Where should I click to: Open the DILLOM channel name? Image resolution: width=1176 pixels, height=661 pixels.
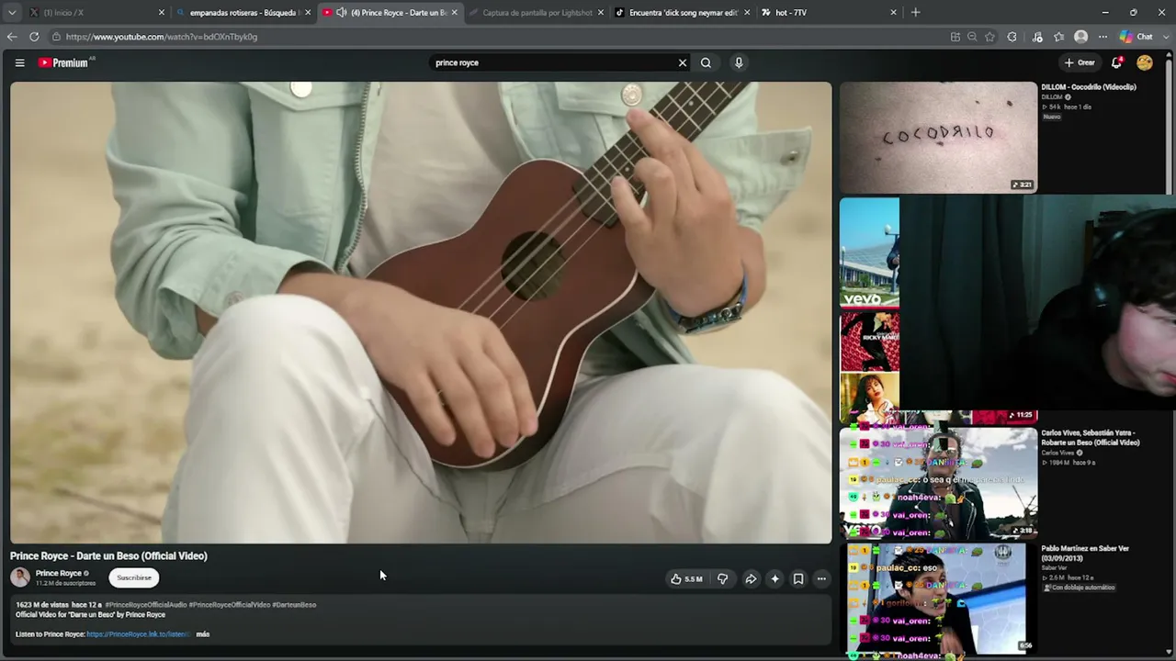(1052, 97)
